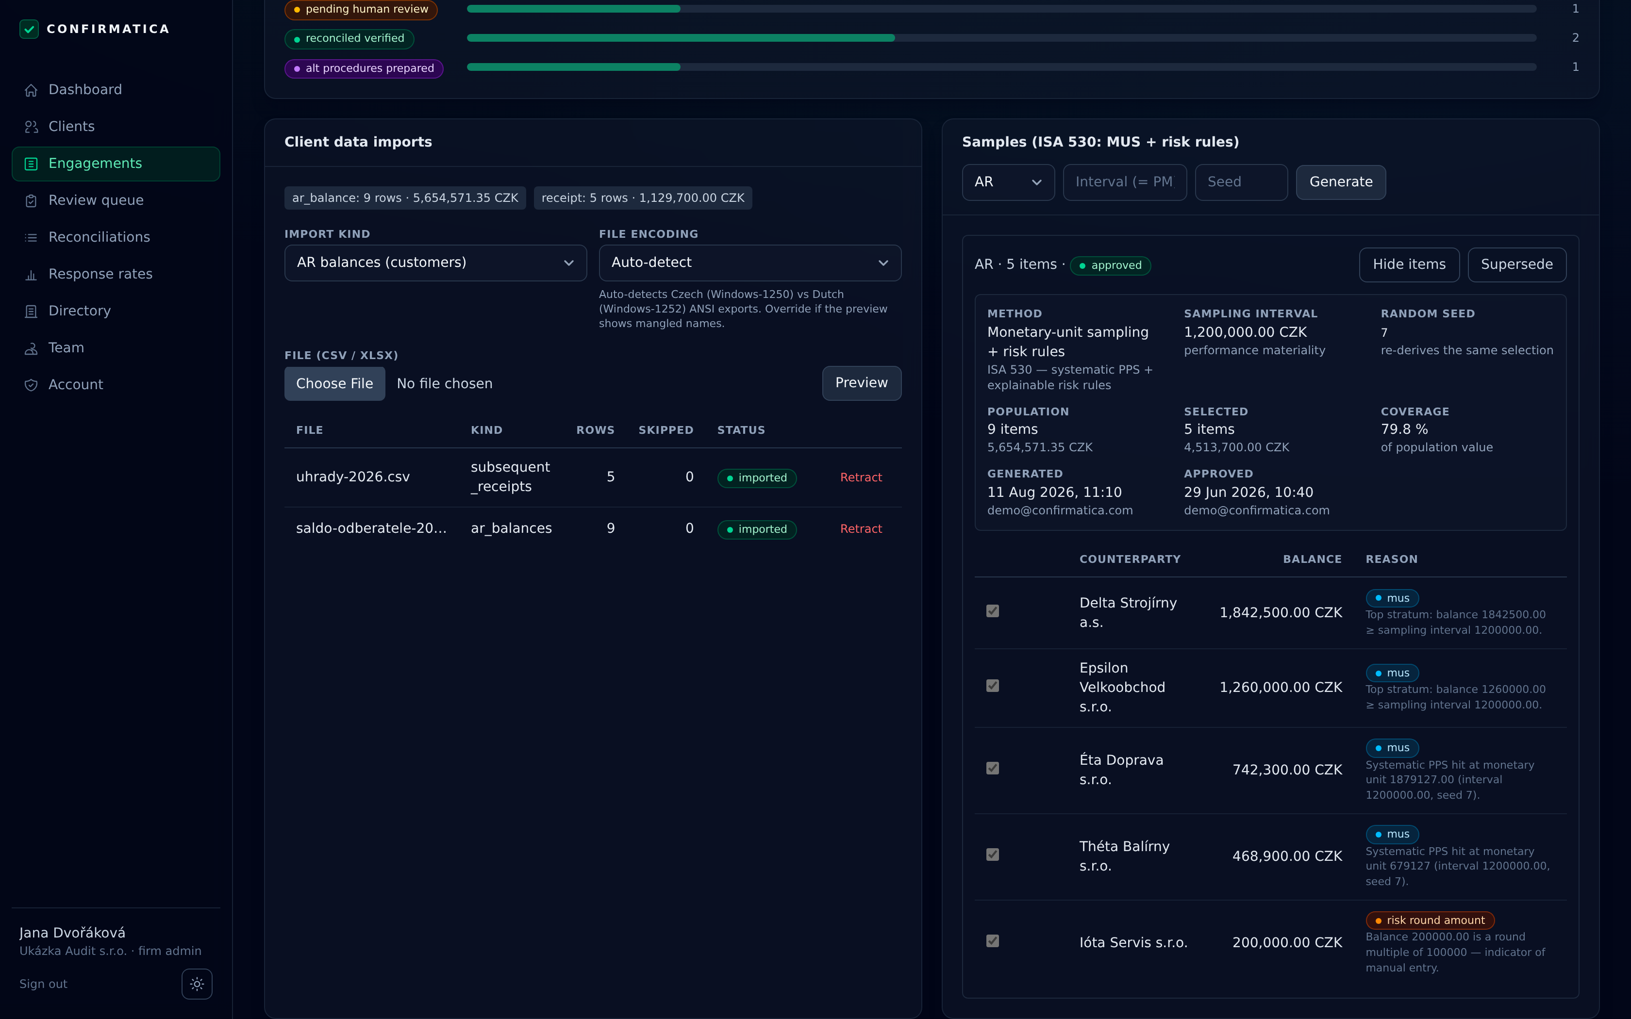Screen dimensions: 1631x1019
Task: Click the Response rates chart icon
Action: click(x=31, y=274)
